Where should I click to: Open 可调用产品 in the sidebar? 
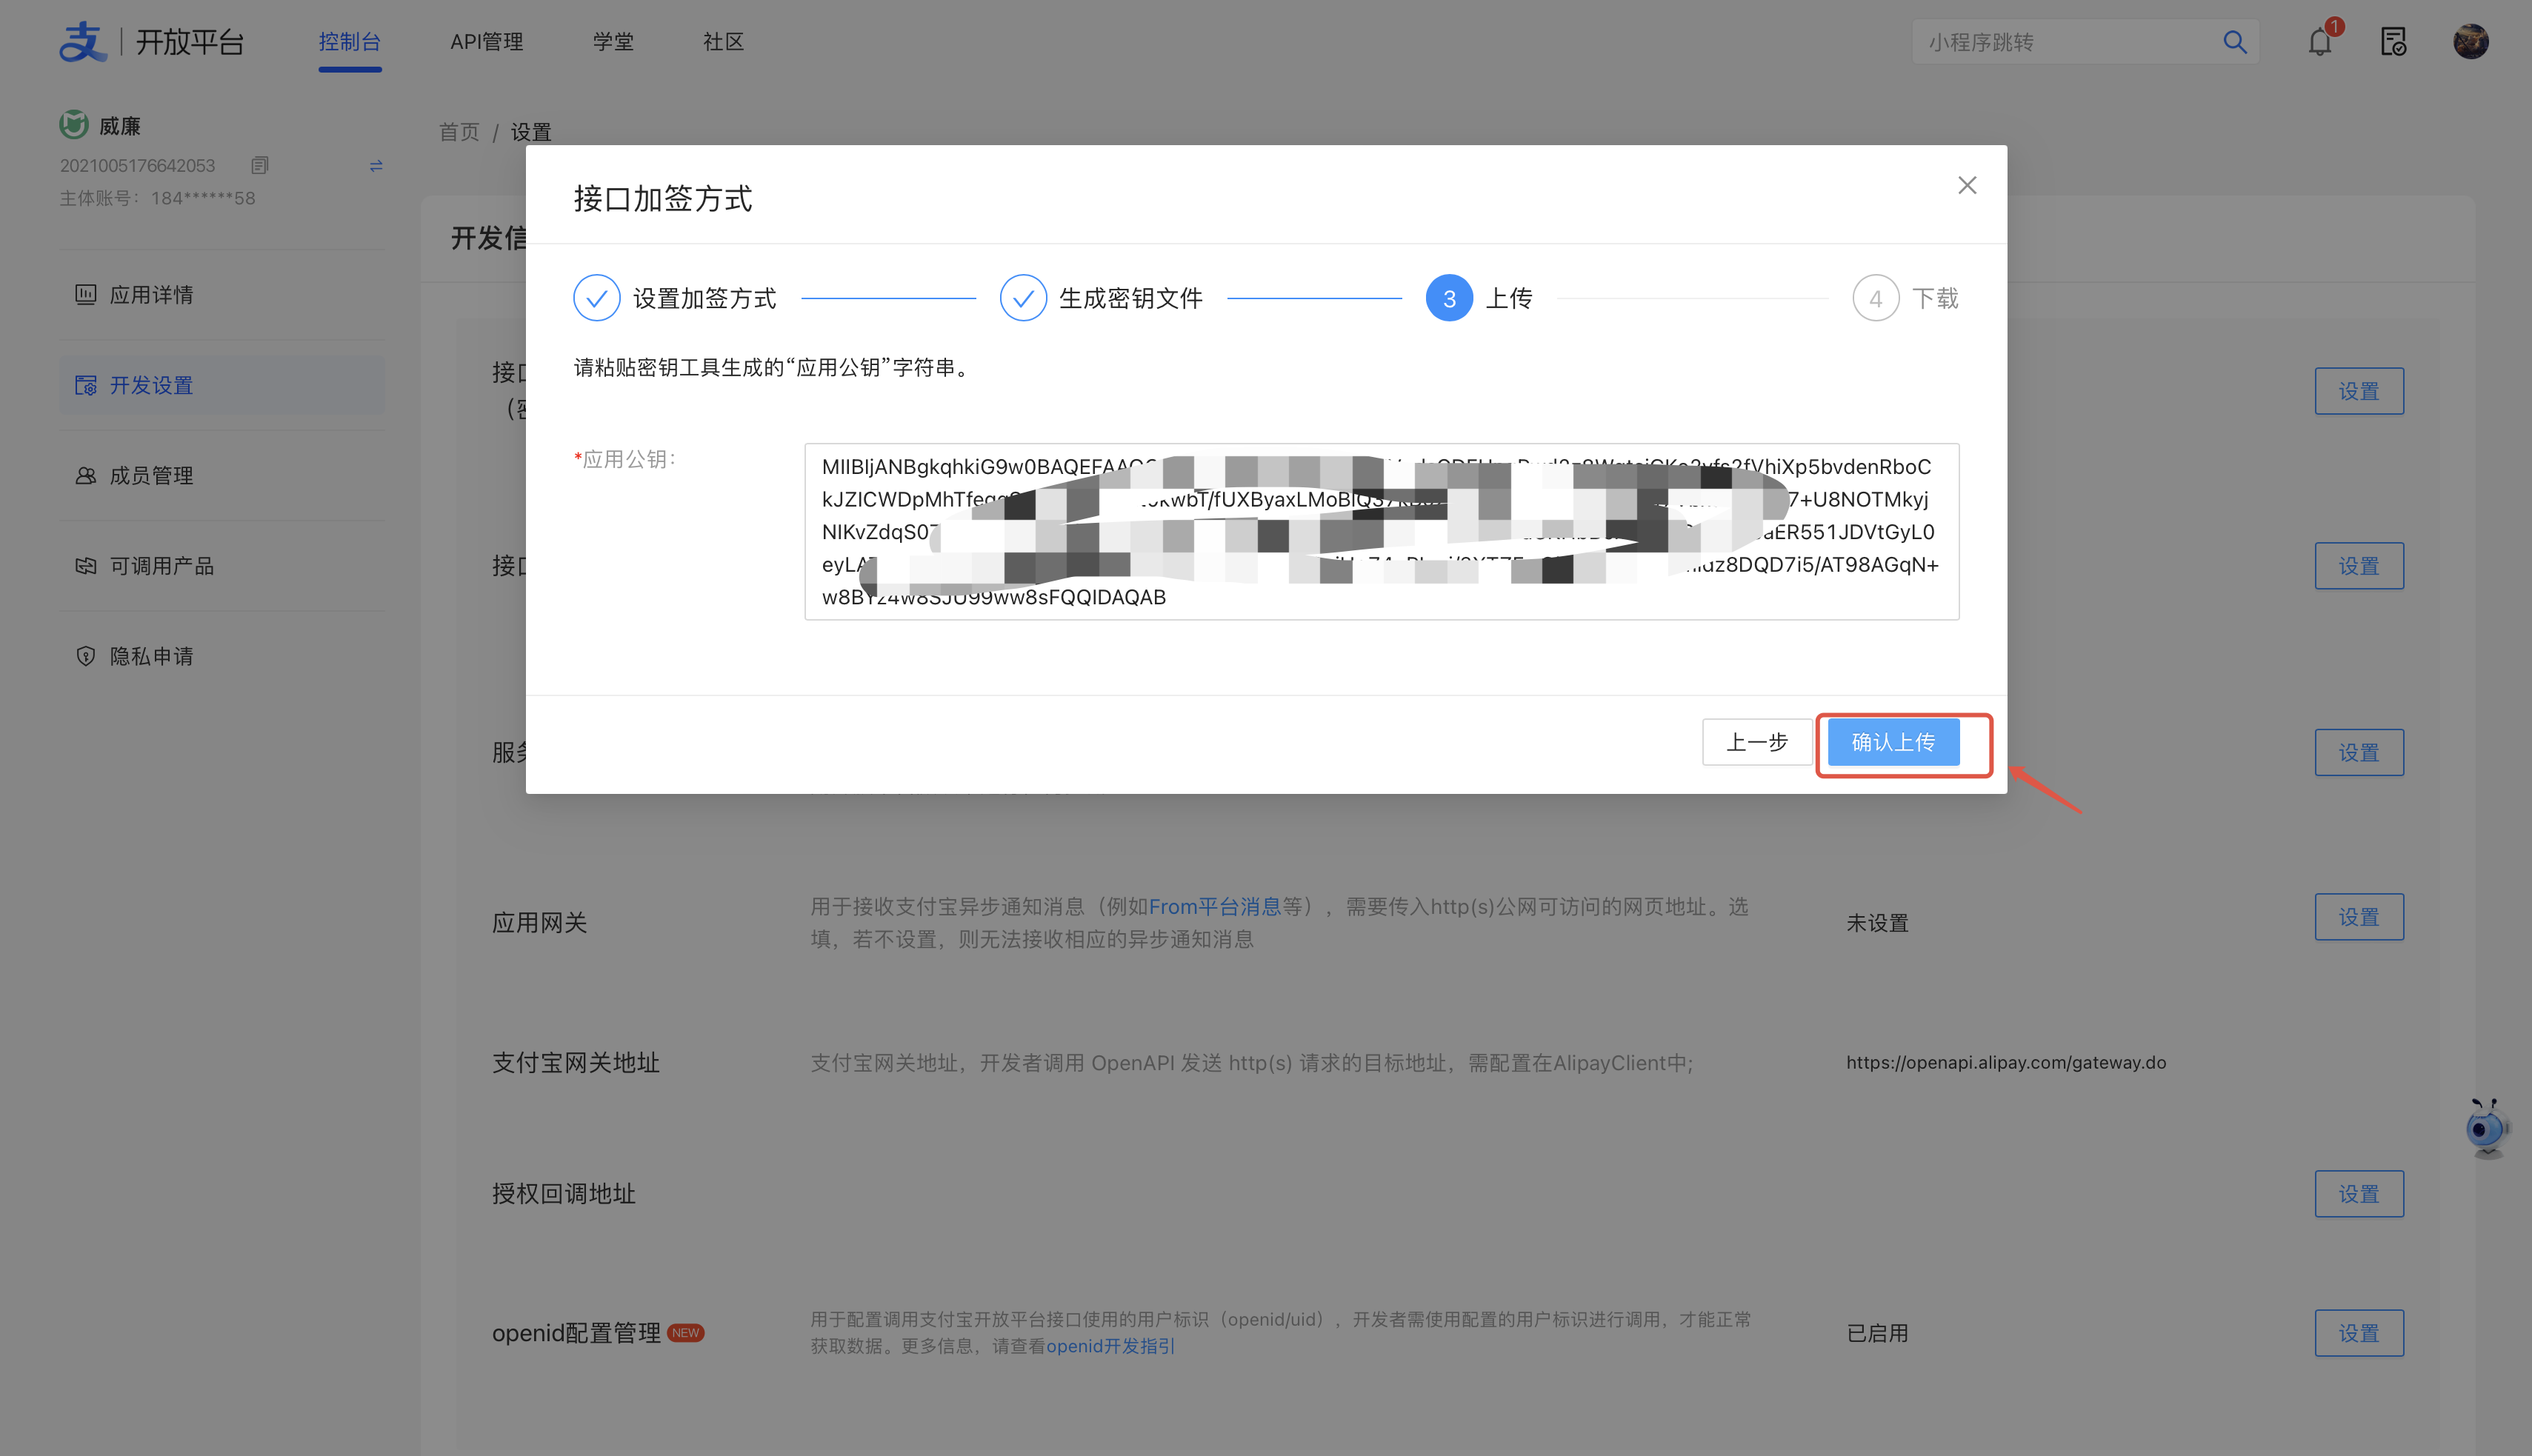coord(222,566)
